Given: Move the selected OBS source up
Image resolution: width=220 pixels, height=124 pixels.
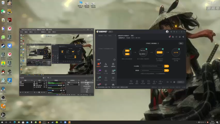Looking at the screenshot, I should [42, 92].
